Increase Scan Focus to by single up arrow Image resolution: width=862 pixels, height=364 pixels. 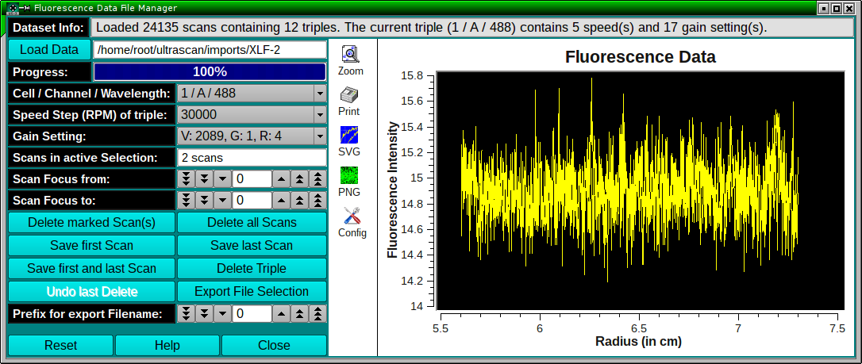click(x=282, y=201)
